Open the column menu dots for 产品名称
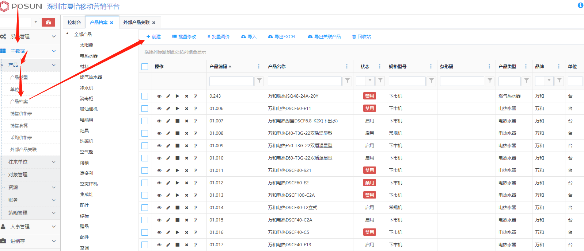The image size is (584, 251). (x=346, y=66)
